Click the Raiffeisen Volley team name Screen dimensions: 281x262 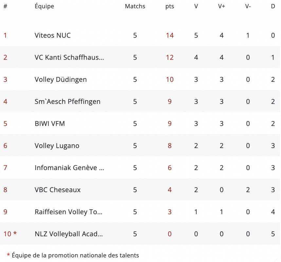coord(68,212)
